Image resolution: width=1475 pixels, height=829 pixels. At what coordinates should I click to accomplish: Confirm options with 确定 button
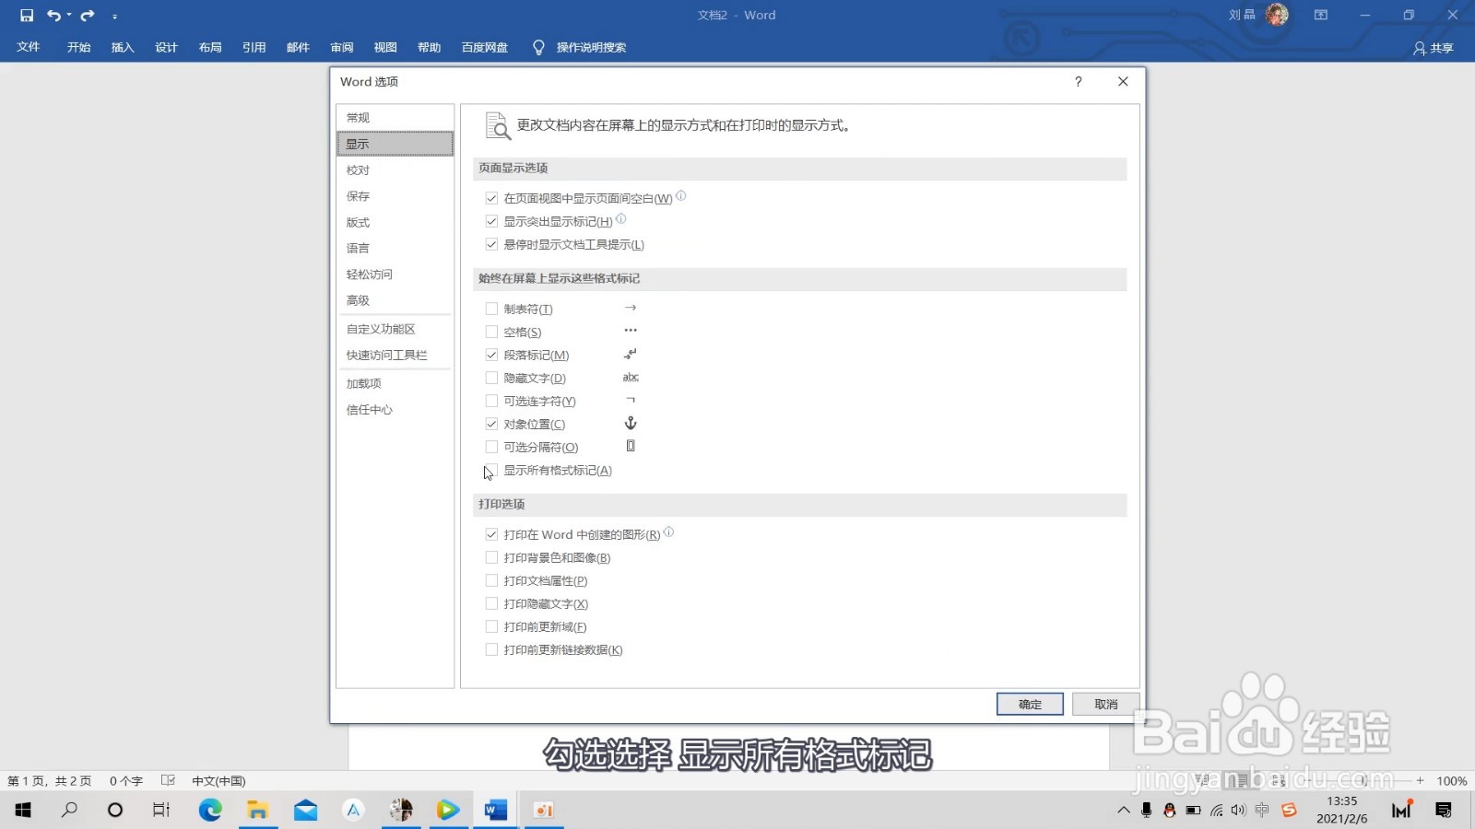(x=1030, y=704)
